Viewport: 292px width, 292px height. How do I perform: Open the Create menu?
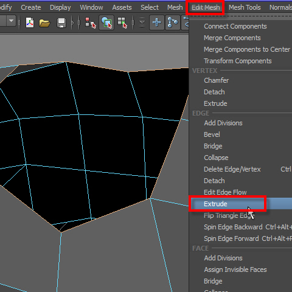(x=31, y=7)
